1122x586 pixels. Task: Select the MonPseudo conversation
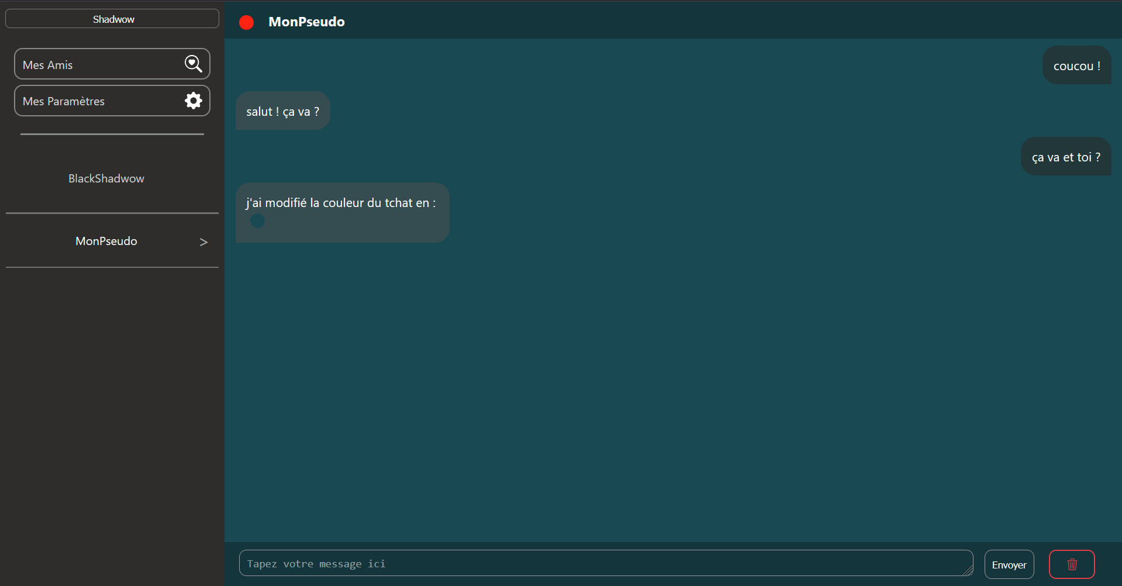click(112, 241)
